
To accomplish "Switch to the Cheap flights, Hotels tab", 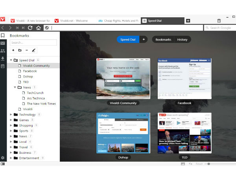I will tap(118, 21).
